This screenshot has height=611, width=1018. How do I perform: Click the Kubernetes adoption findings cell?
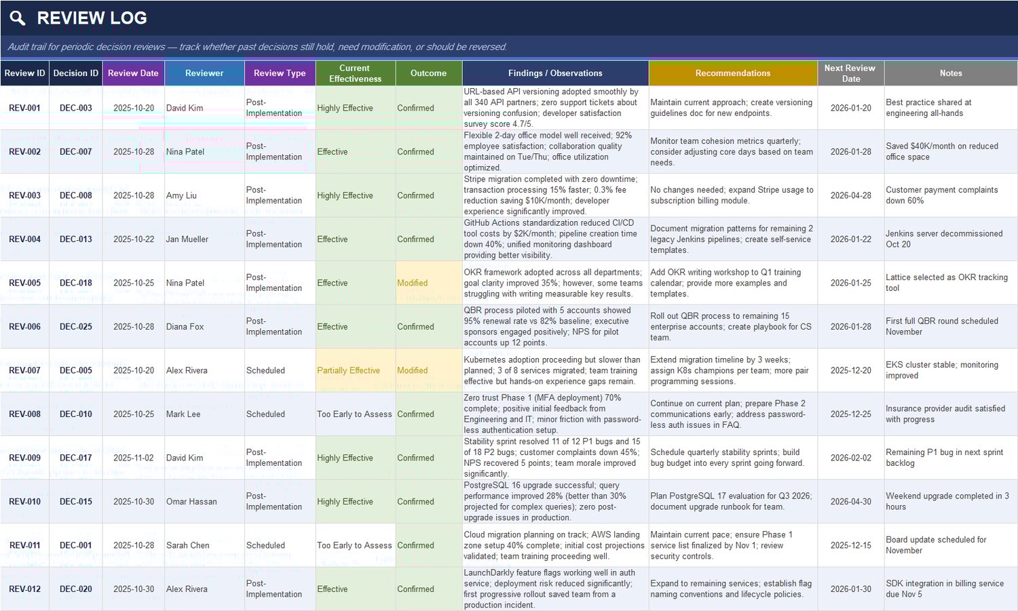pos(554,370)
